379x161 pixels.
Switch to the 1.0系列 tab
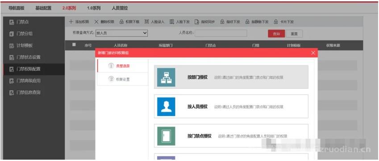pyautogui.click(x=94, y=8)
